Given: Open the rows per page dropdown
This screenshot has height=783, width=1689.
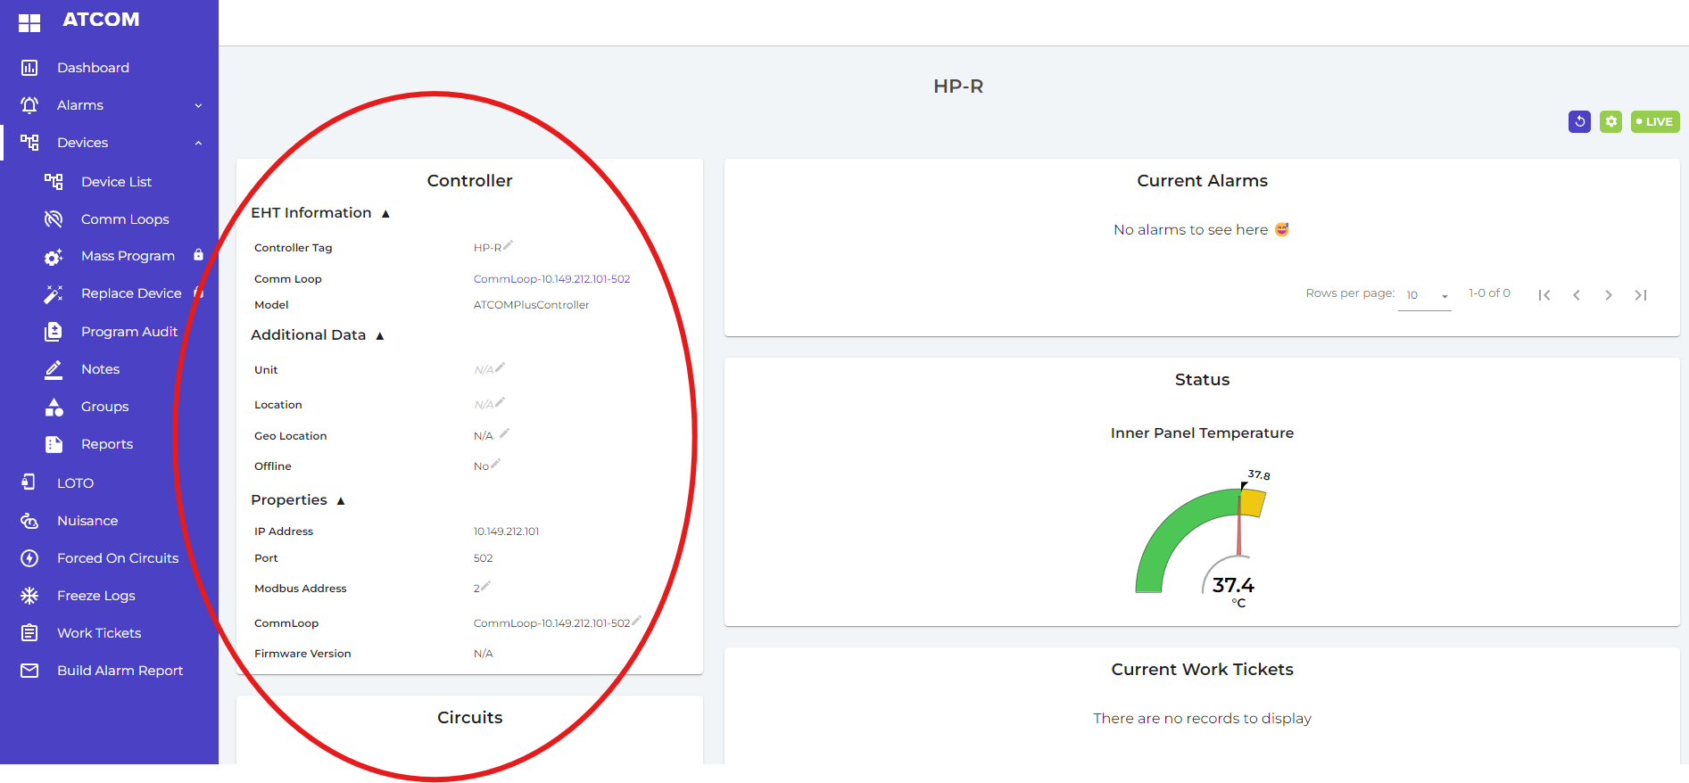Looking at the screenshot, I should (1425, 295).
